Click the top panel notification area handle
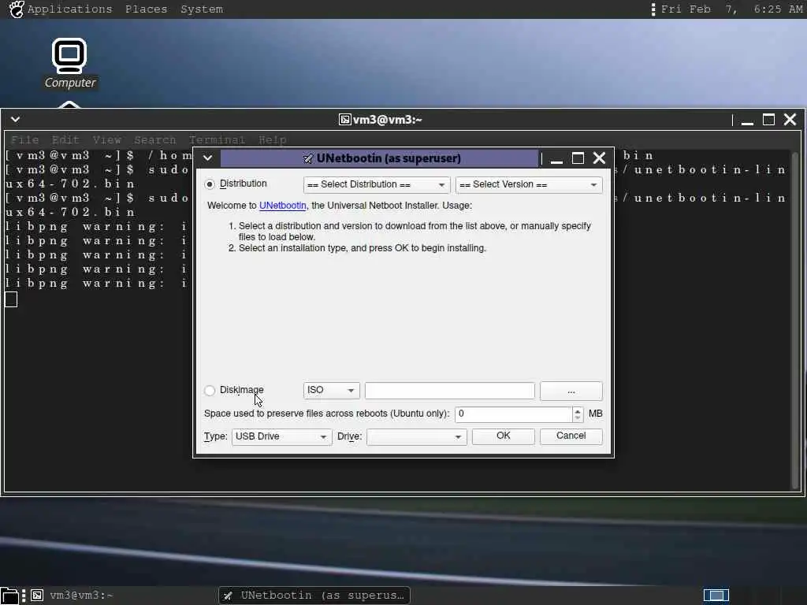This screenshot has height=605, width=807. tap(653, 9)
